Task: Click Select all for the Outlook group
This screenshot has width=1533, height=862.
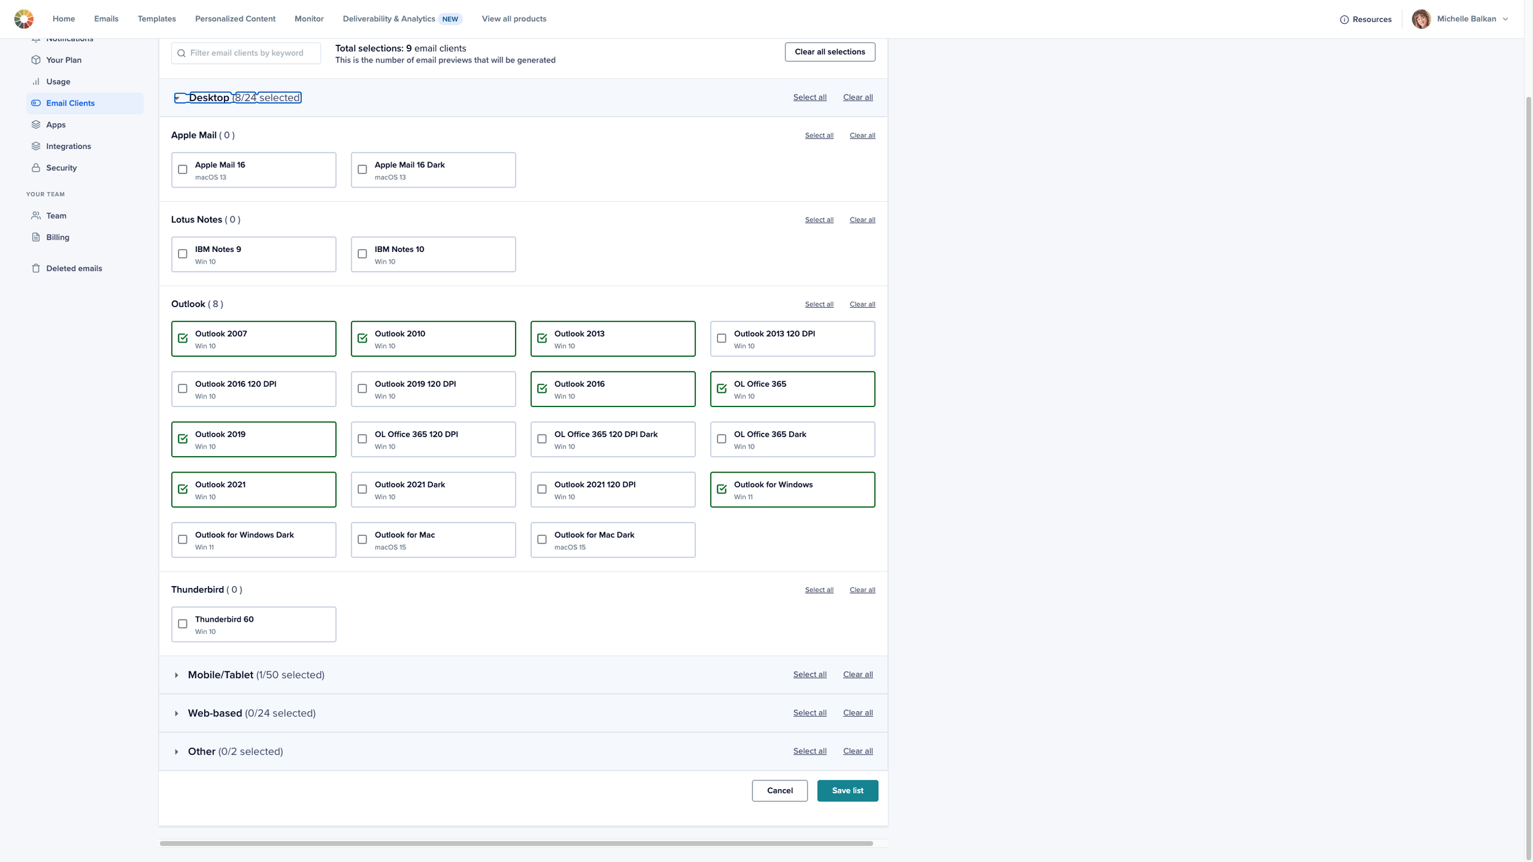Action: pyautogui.click(x=819, y=305)
